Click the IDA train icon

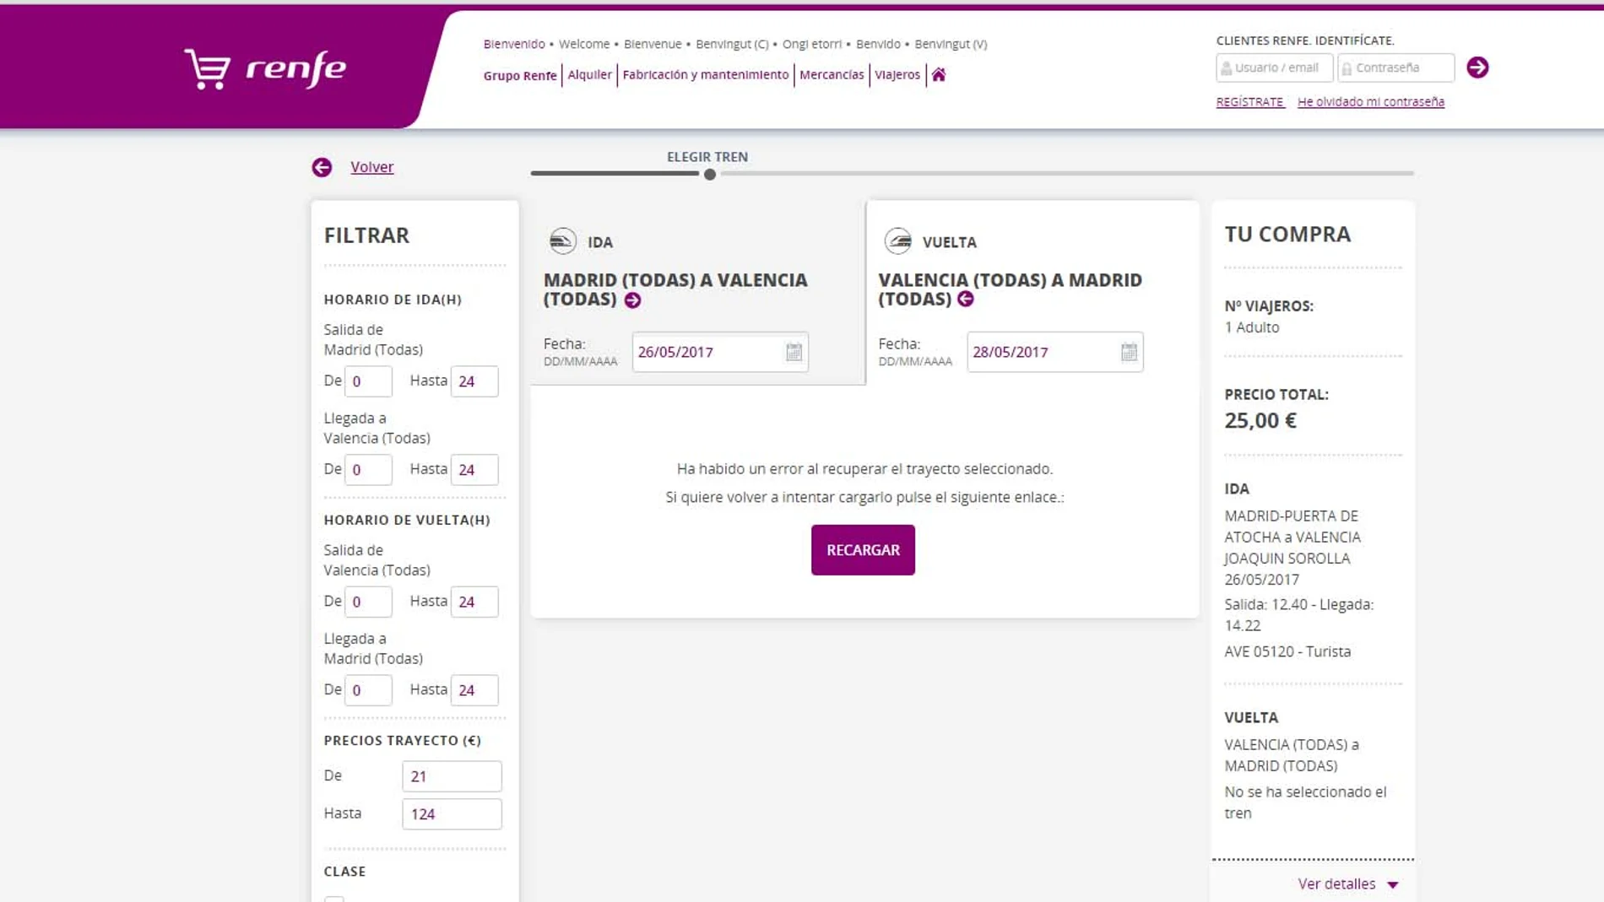[563, 241]
